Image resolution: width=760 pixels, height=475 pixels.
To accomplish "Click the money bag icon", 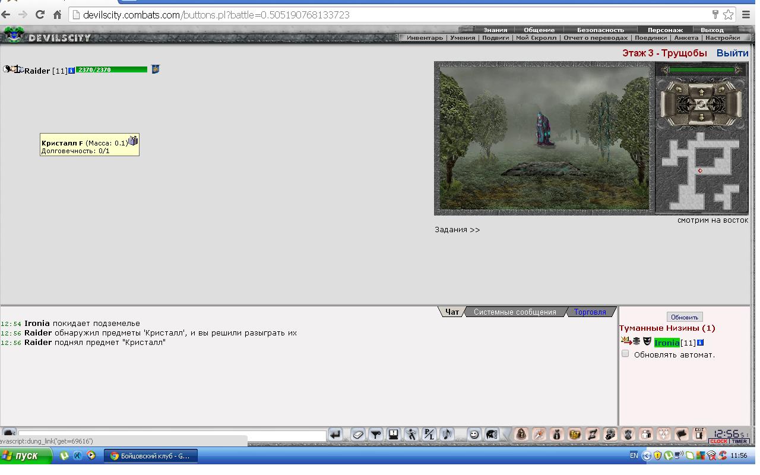I will click(556, 435).
